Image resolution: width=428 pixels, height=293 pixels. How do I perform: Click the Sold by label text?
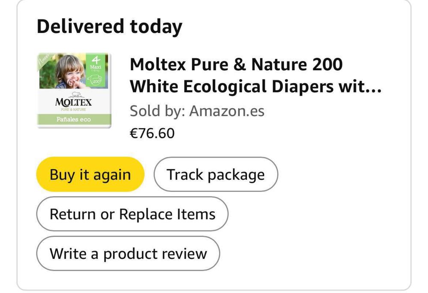(x=157, y=111)
